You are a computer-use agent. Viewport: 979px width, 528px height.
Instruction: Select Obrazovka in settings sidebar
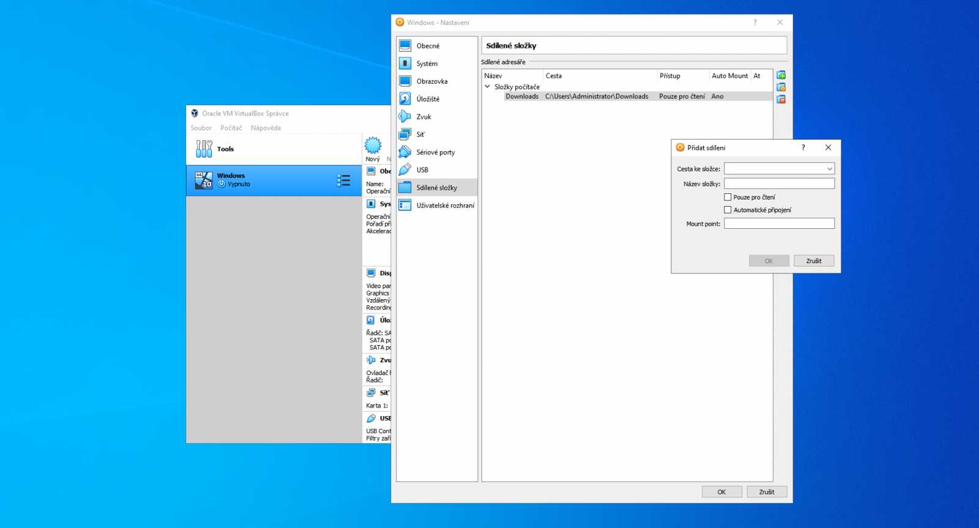coord(437,81)
